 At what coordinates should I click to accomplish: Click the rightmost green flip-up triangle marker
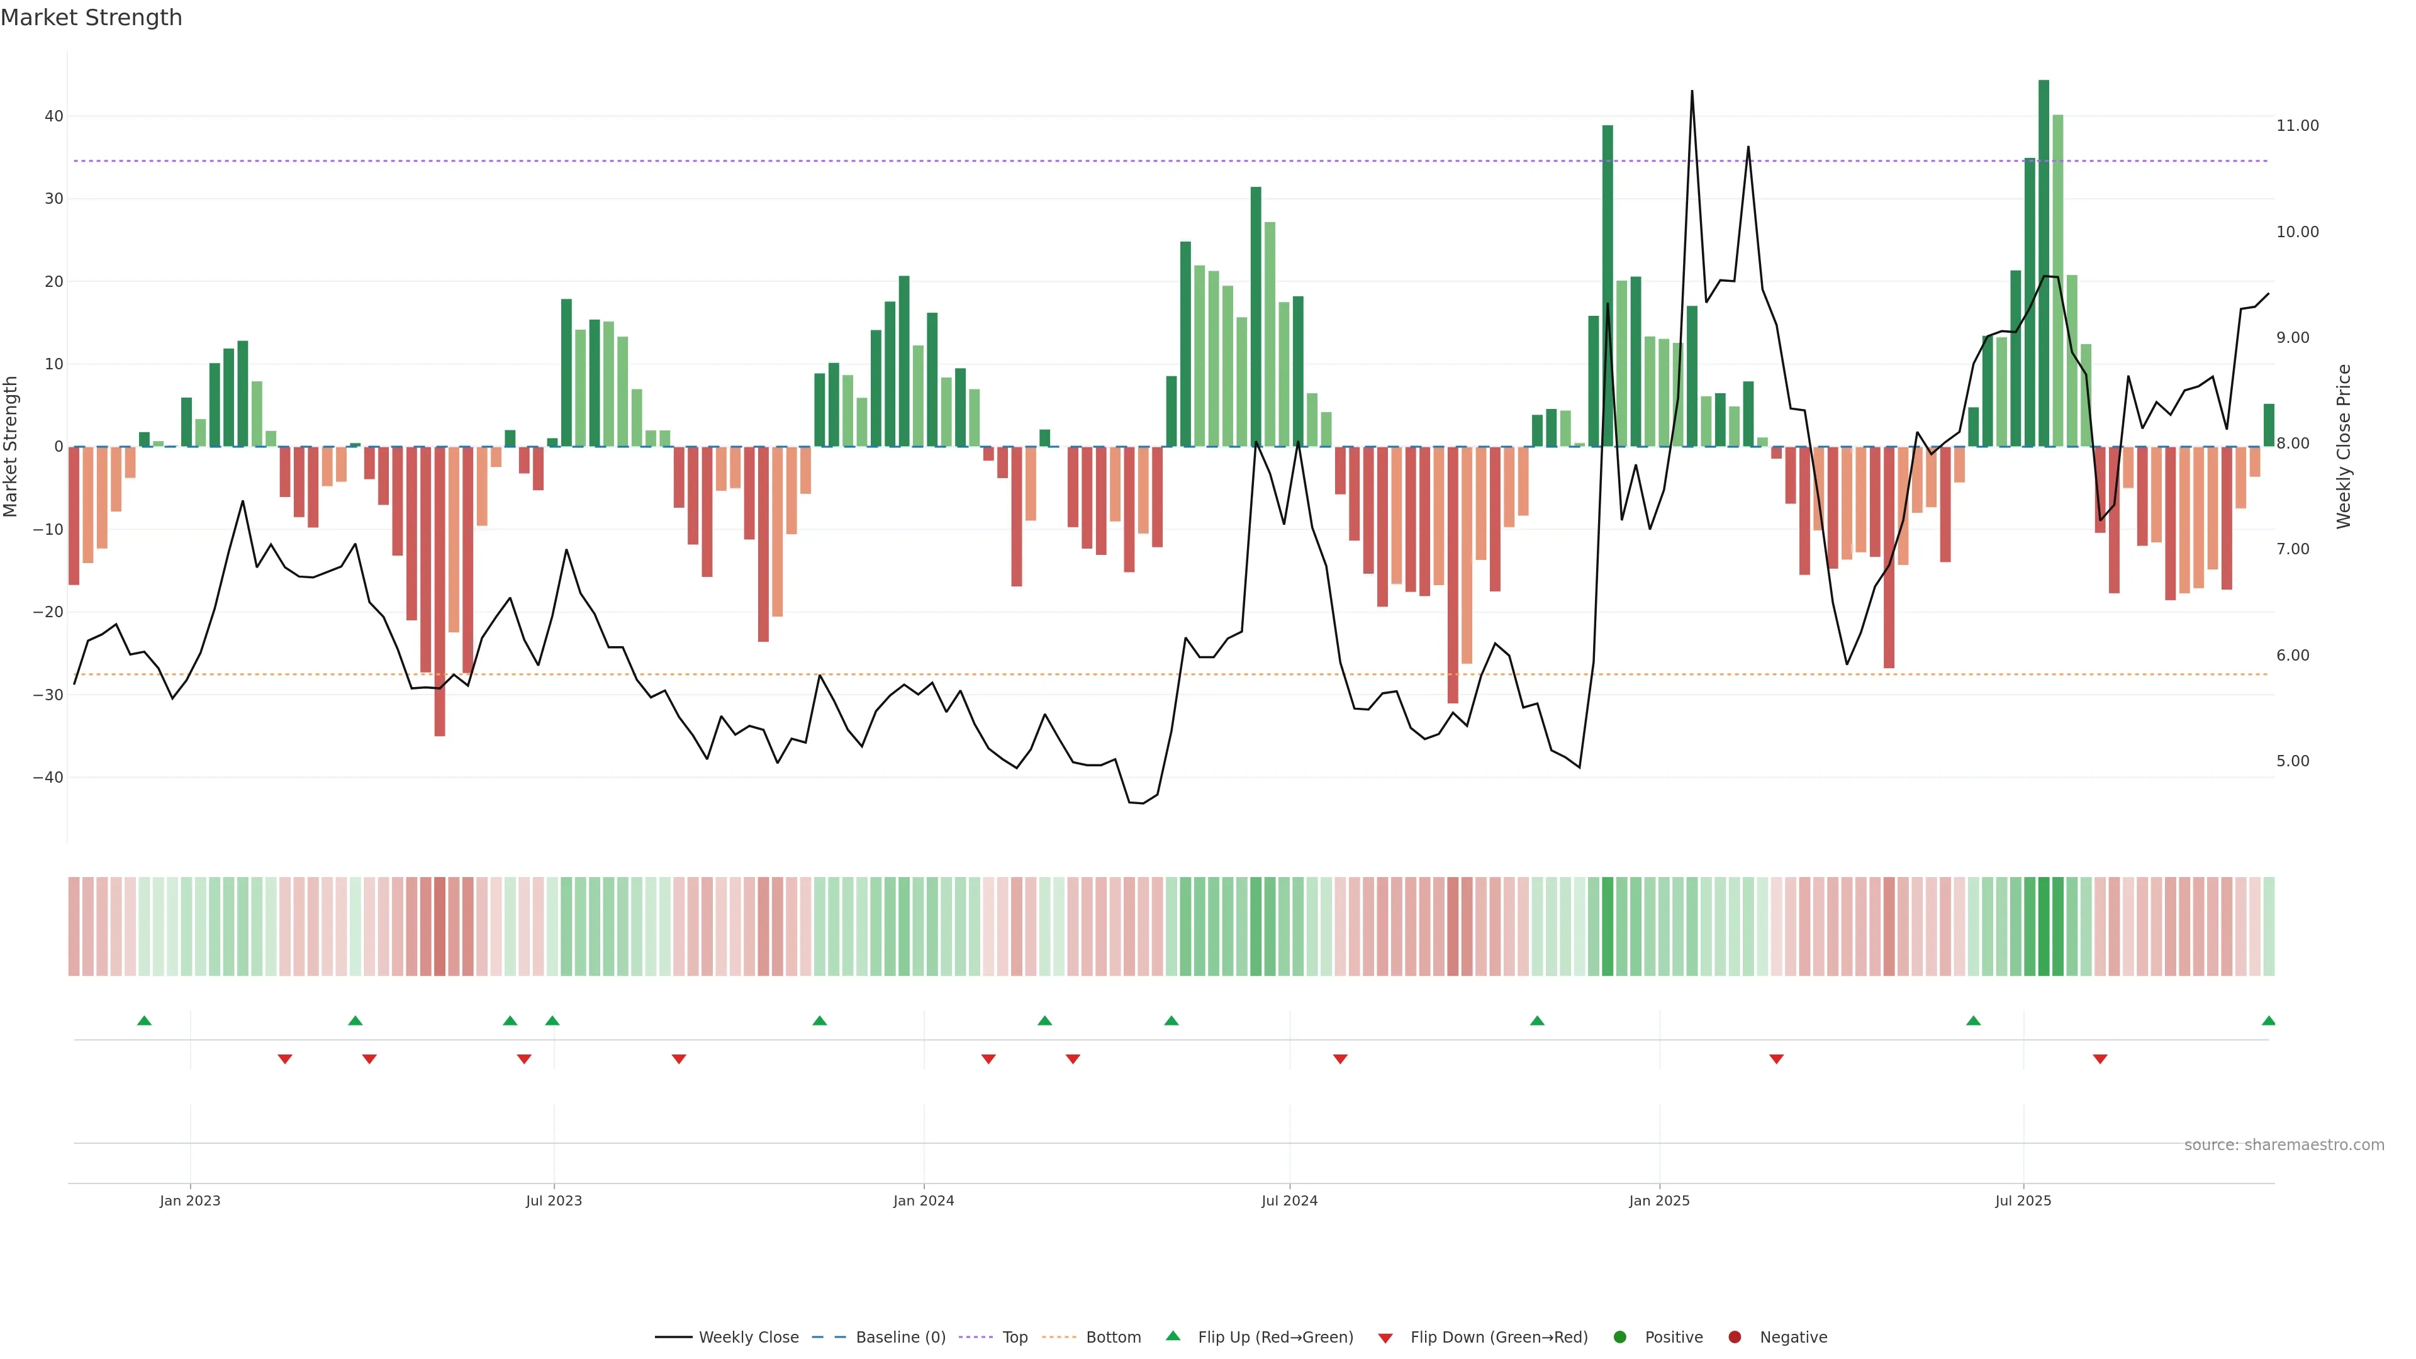point(2268,1021)
